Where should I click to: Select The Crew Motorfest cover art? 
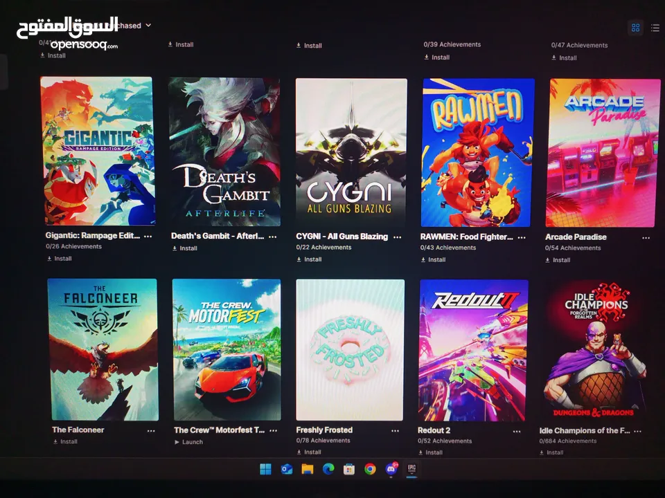click(227, 350)
